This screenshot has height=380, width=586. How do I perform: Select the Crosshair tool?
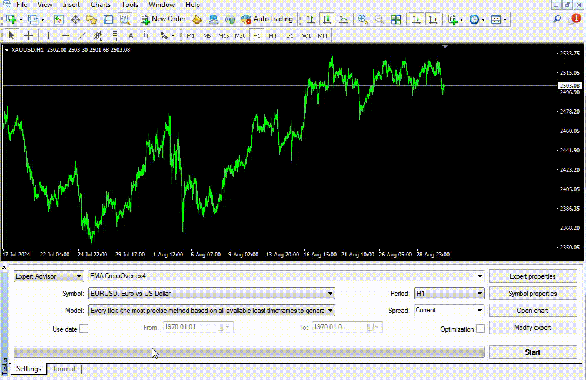(x=28, y=36)
